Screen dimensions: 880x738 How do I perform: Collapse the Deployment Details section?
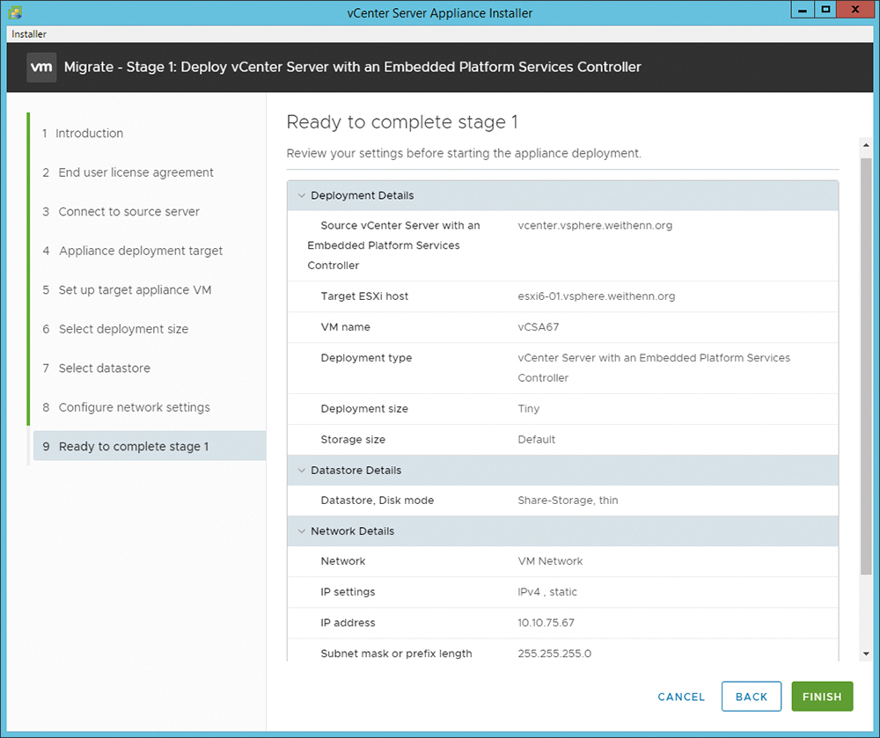(x=301, y=196)
